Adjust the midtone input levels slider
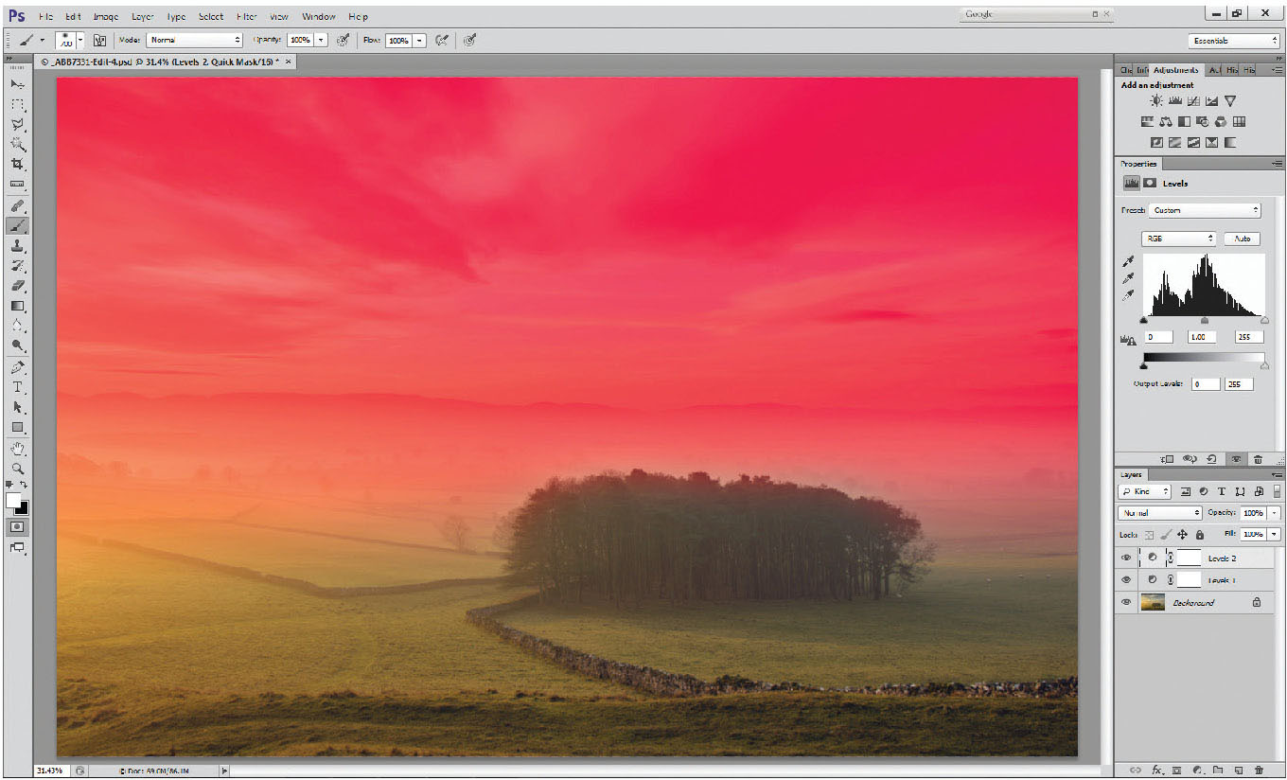This screenshot has height=780, width=1287. click(1204, 321)
